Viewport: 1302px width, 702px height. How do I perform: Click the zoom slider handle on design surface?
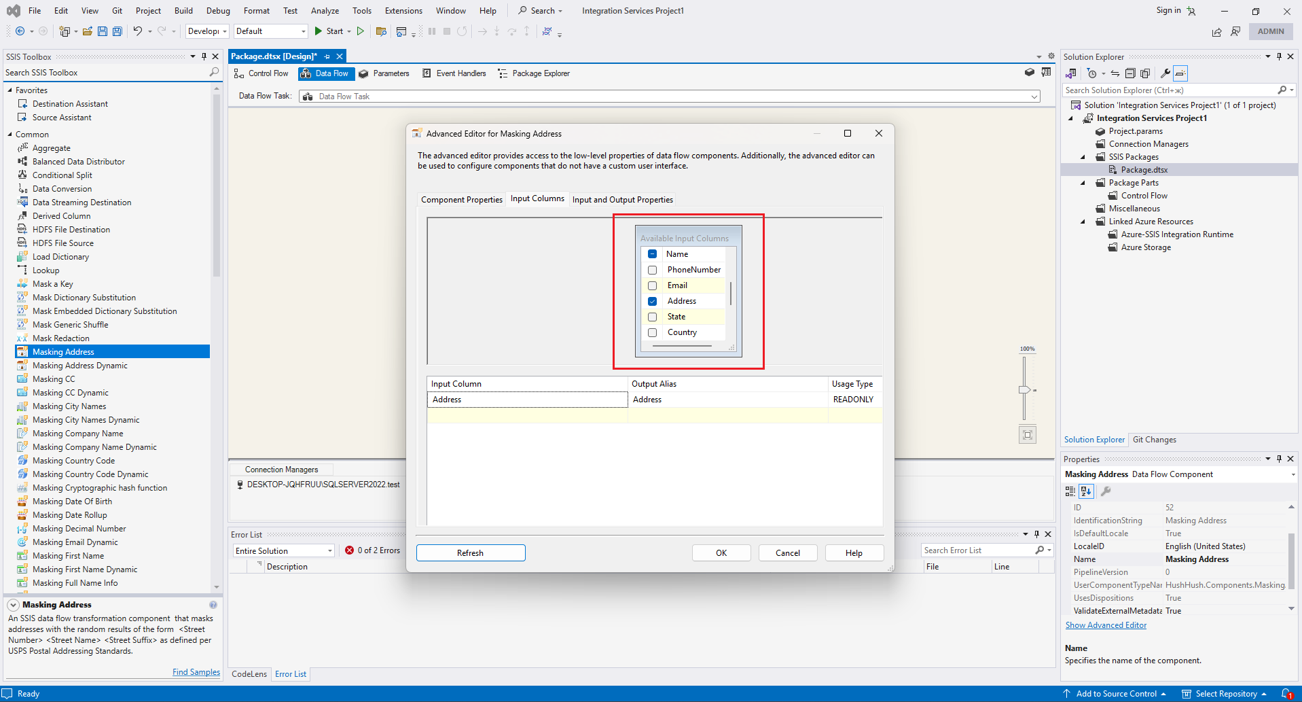1024,389
